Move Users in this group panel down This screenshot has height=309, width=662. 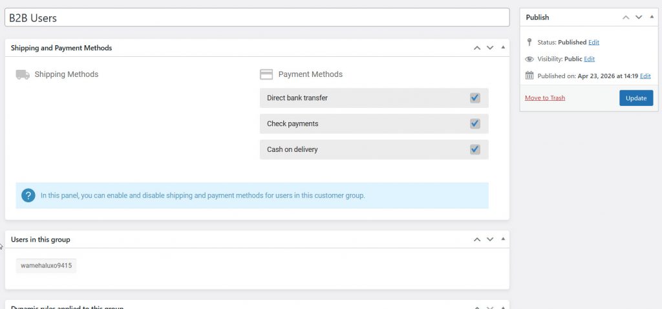pyautogui.click(x=489, y=239)
